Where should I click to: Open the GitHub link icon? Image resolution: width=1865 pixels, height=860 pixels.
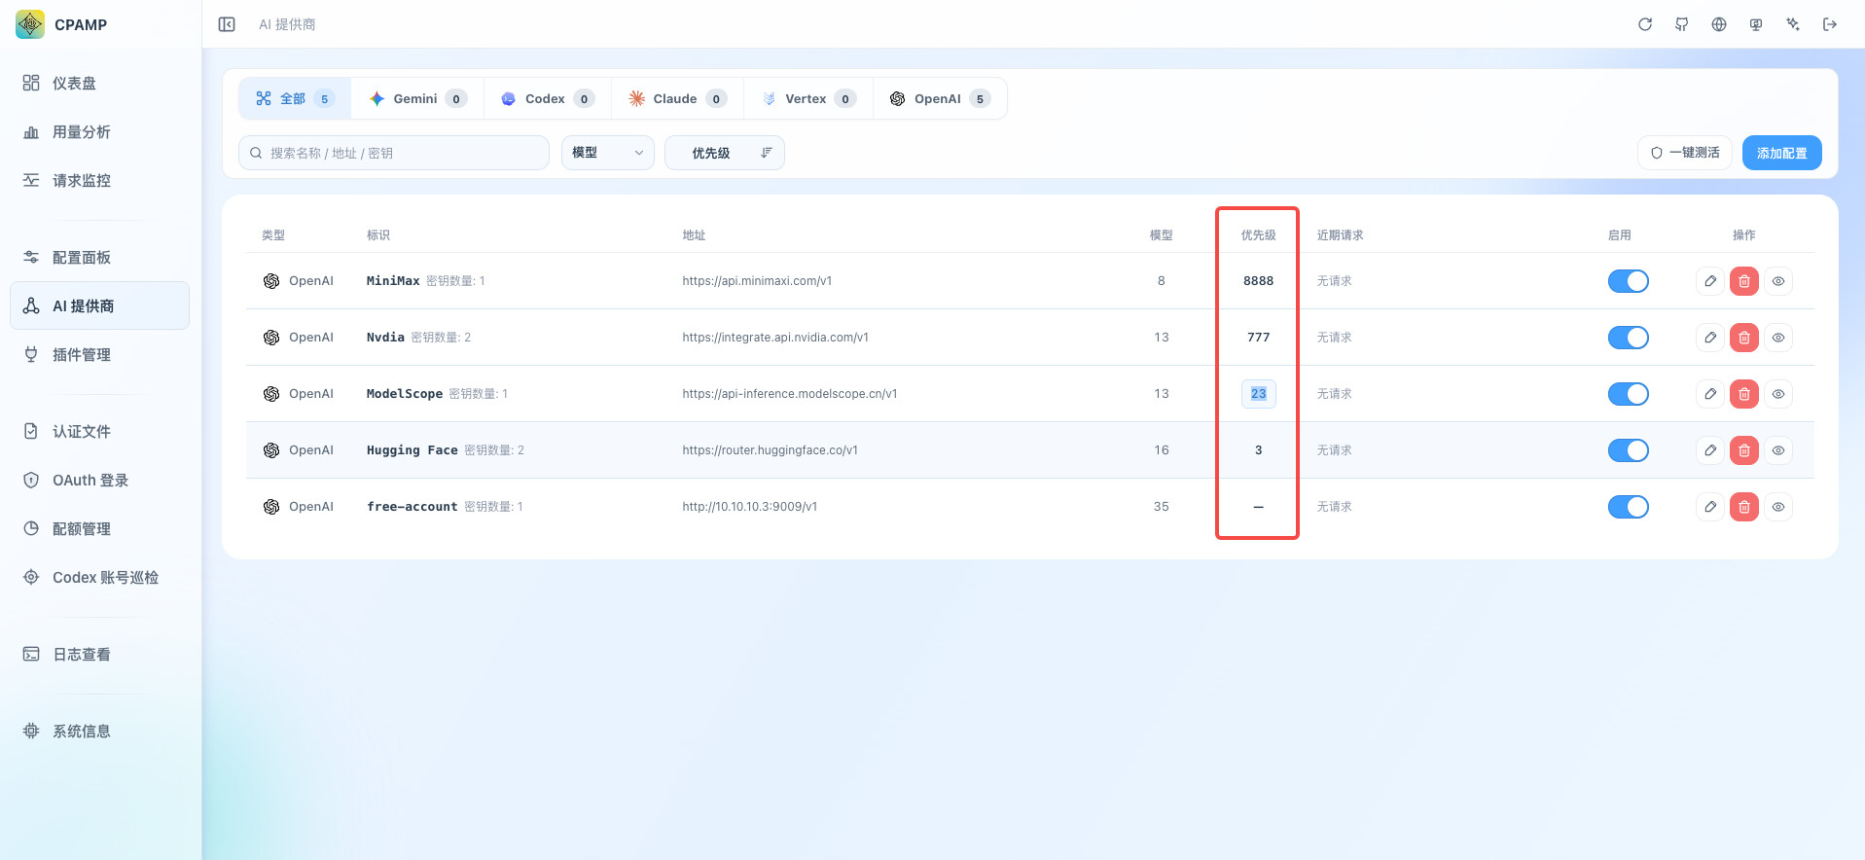(x=1682, y=24)
